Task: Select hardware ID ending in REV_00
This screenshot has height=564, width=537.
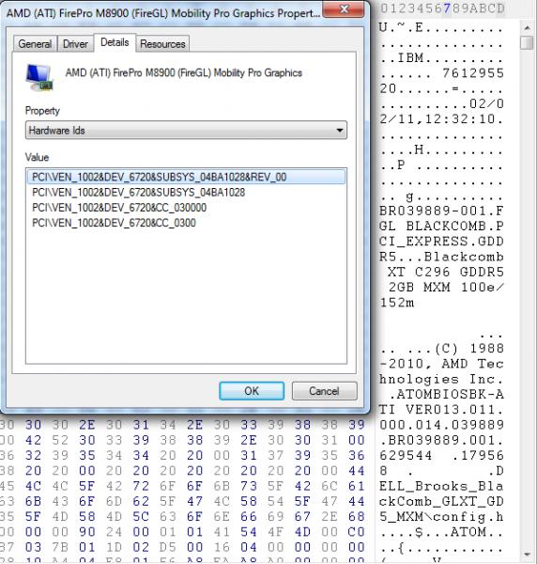Action: click(x=186, y=177)
